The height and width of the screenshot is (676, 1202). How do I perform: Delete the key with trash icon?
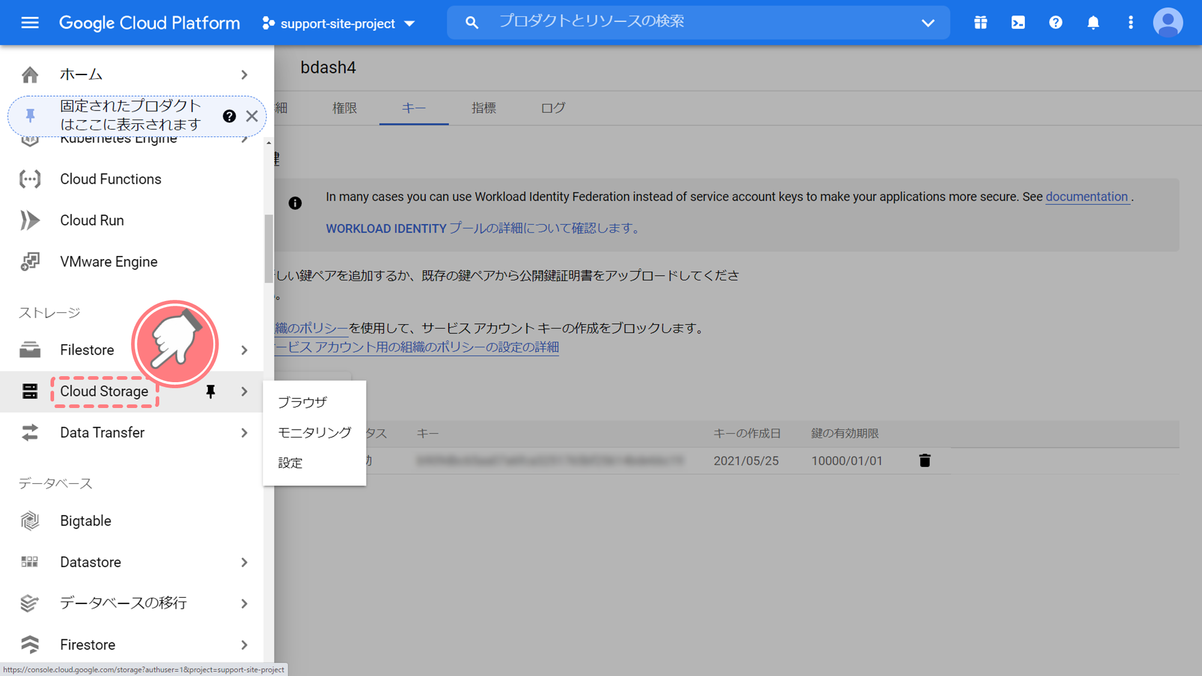point(925,461)
